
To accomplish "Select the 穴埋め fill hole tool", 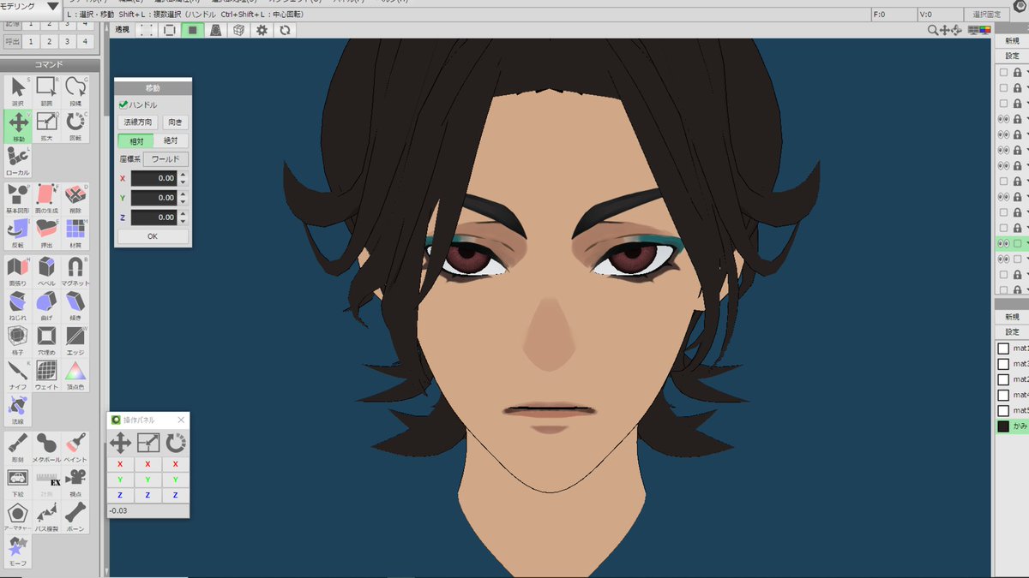I will pyautogui.click(x=46, y=340).
